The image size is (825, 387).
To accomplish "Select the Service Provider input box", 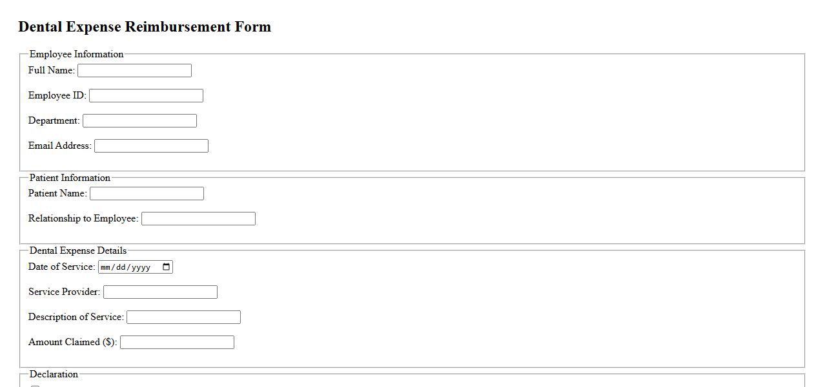I will [x=160, y=292].
